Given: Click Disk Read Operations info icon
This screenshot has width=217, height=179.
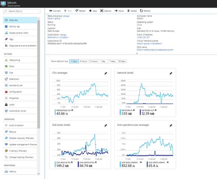Looking at the screenshot, I should pos(141,162).
